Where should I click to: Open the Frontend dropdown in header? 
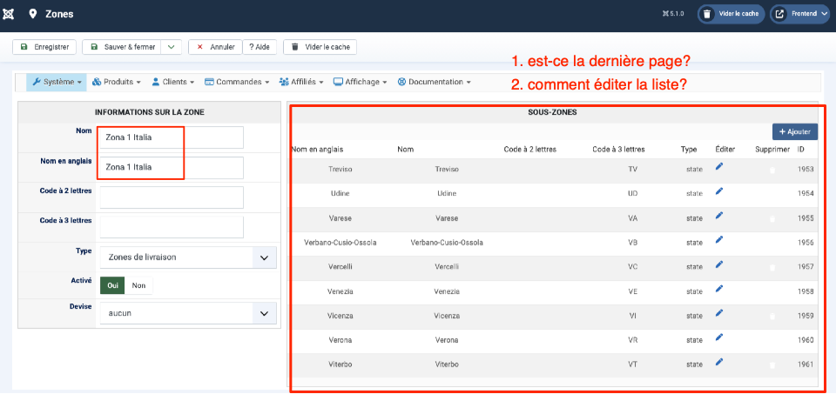tap(800, 15)
